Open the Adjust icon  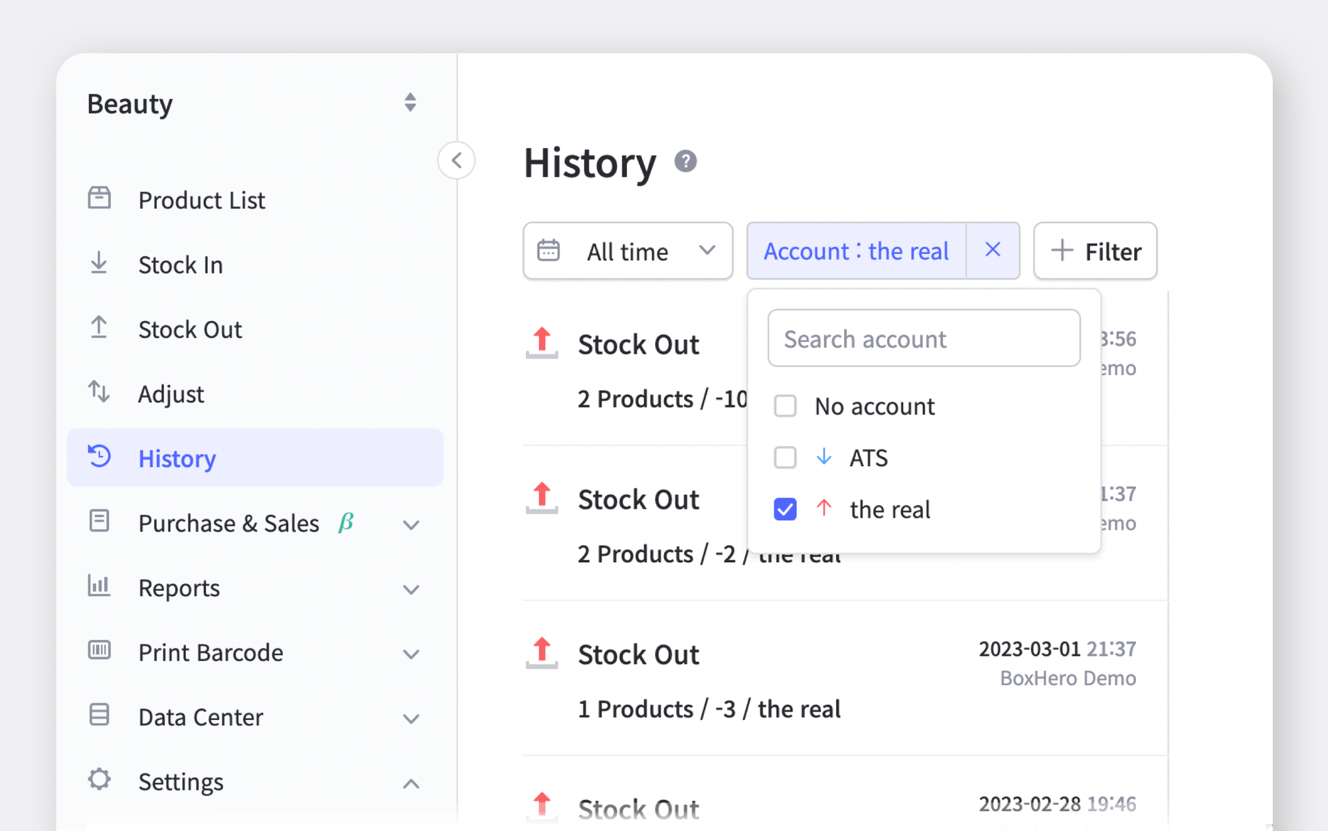pos(99,392)
